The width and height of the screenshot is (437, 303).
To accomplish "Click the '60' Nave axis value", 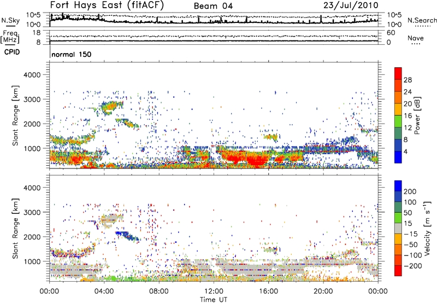I will pyautogui.click(x=391, y=33).
